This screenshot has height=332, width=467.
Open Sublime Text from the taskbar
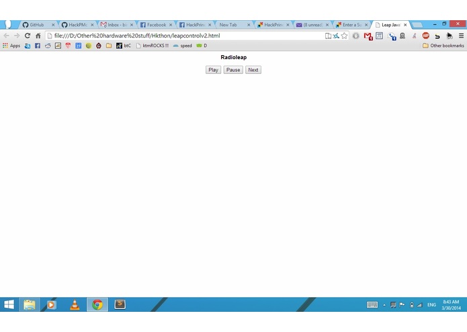[x=120, y=304]
